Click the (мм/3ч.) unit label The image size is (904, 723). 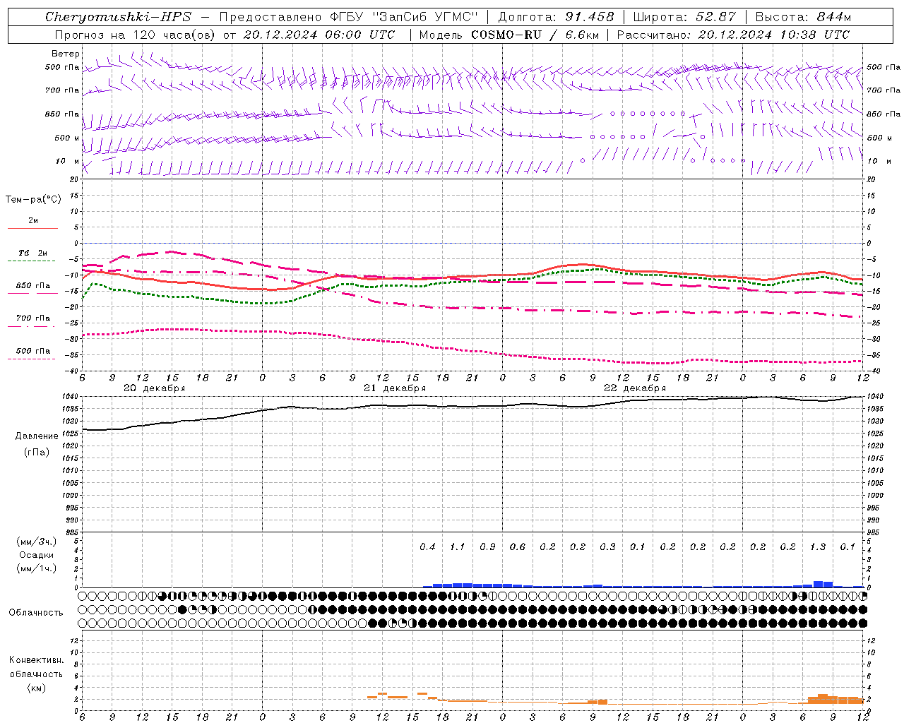click(37, 542)
